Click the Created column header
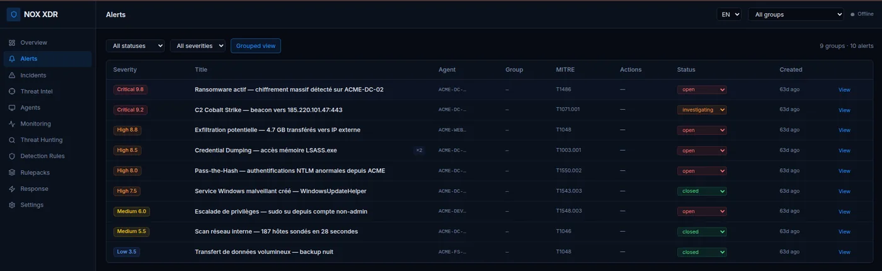The width and height of the screenshot is (882, 271). click(791, 69)
